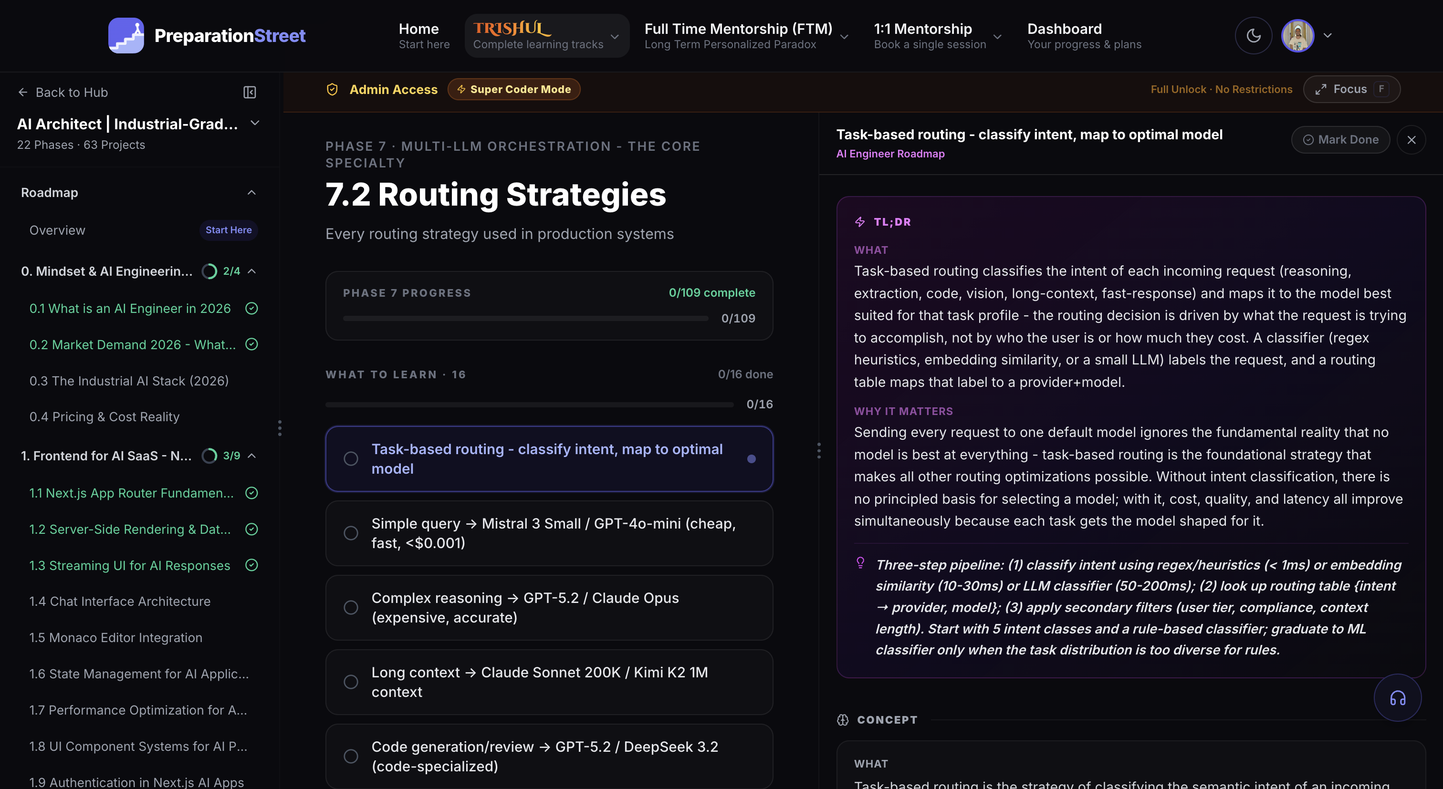The width and height of the screenshot is (1443, 789).
Task: Click the F shortcut key badge
Action: [x=1381, y=90]
